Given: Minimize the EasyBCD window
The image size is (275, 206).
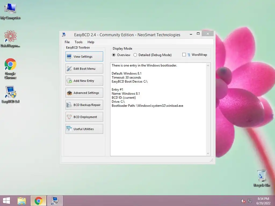Looking at the screenshot, I should point(191,34).
